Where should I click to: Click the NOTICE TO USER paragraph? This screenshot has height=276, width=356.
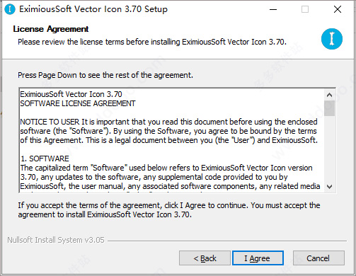click(x=169, y=131)
